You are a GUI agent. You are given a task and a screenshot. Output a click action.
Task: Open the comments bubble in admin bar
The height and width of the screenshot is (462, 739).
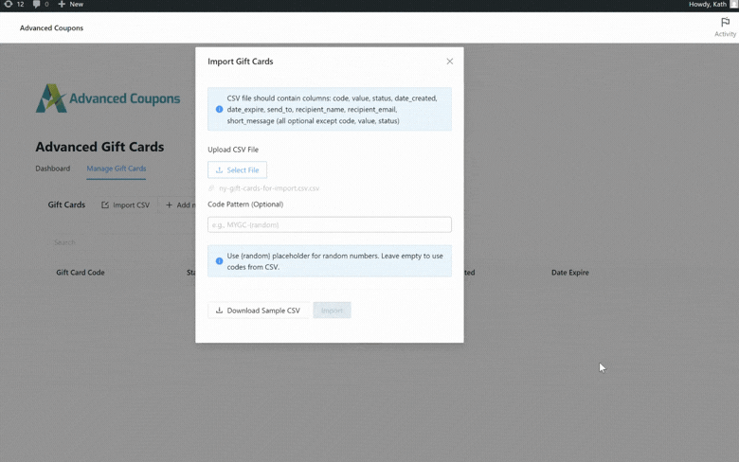point(41,5)
